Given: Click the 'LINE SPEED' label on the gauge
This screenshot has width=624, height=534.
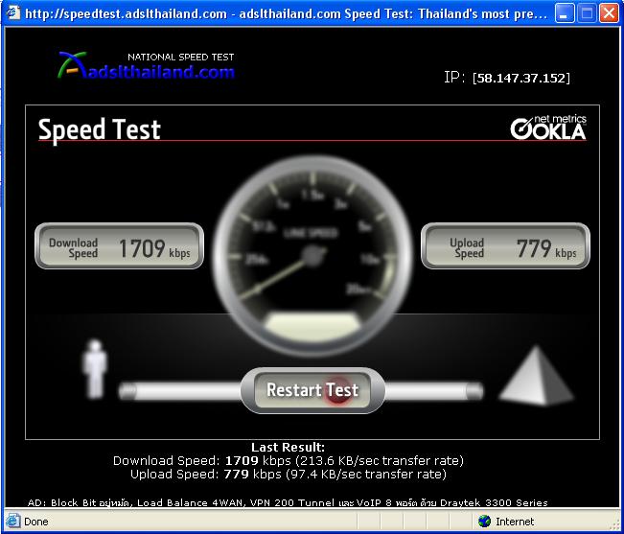Looking at the screenshot, I should click(311, 233).
